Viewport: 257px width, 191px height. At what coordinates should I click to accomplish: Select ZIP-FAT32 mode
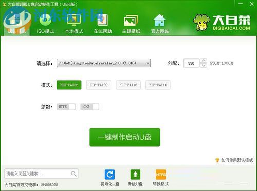pos(99,85)
